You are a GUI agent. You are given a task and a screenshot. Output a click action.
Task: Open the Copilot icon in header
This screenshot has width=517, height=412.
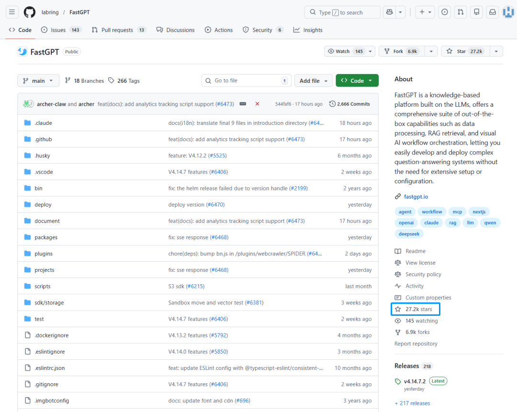(x=389, y=12)
